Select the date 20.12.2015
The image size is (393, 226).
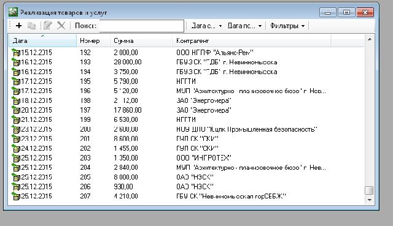tap(36, 110)
